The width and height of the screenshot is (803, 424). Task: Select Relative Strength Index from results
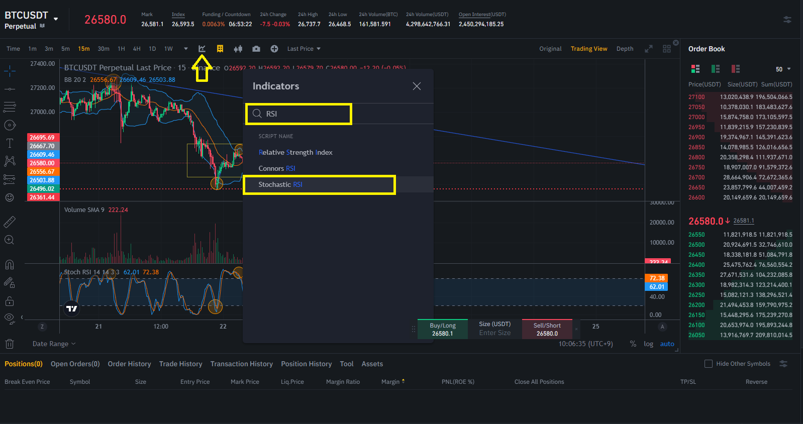(x=338, y=152)
